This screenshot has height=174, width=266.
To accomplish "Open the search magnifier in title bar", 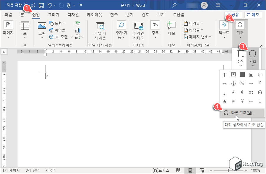I will coord(174,5).
